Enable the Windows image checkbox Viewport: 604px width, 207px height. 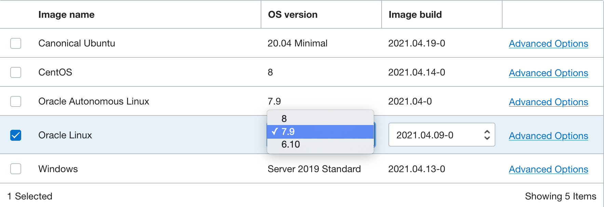click(16, 169)
